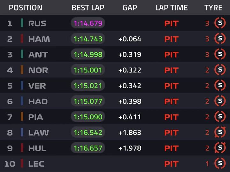Open the purple 1:14.679 best lap pill
Image resolution: width=230 pixels, height=172 pixels.
click(88, 23)
